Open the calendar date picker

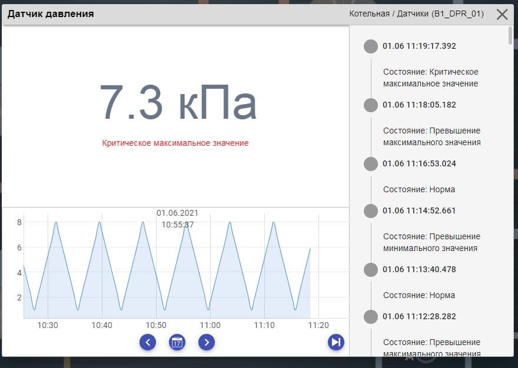tap(177, 342)
